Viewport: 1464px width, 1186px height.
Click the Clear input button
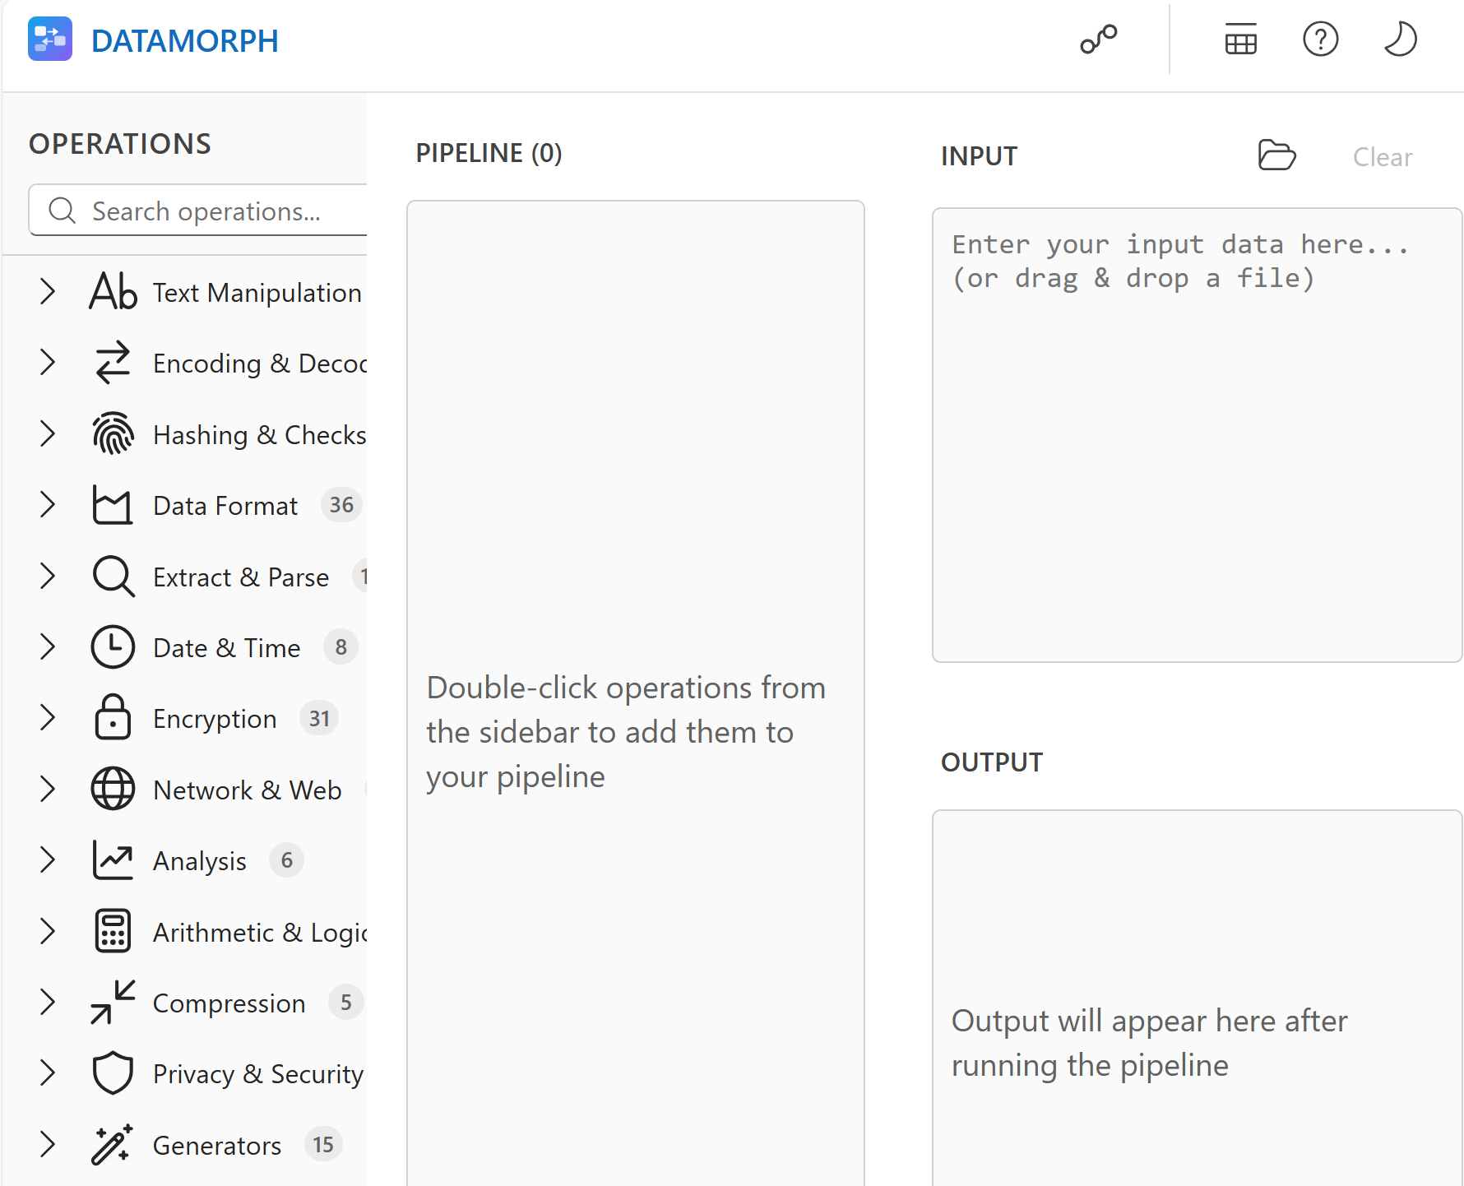point(1383,157)
